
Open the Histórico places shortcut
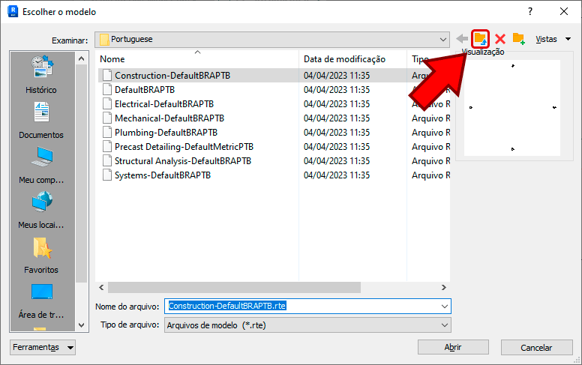pyautogui.click(x=41, y=74)
